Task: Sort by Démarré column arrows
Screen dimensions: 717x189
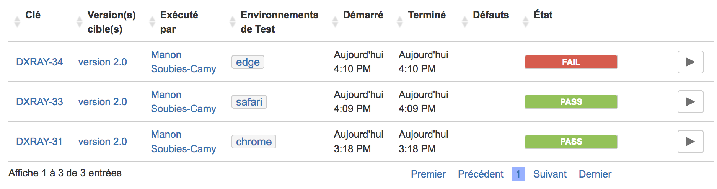Action: [x=335, y=22]
